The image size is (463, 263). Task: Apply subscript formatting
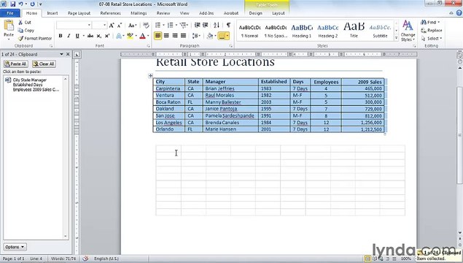tap(99, 36)
